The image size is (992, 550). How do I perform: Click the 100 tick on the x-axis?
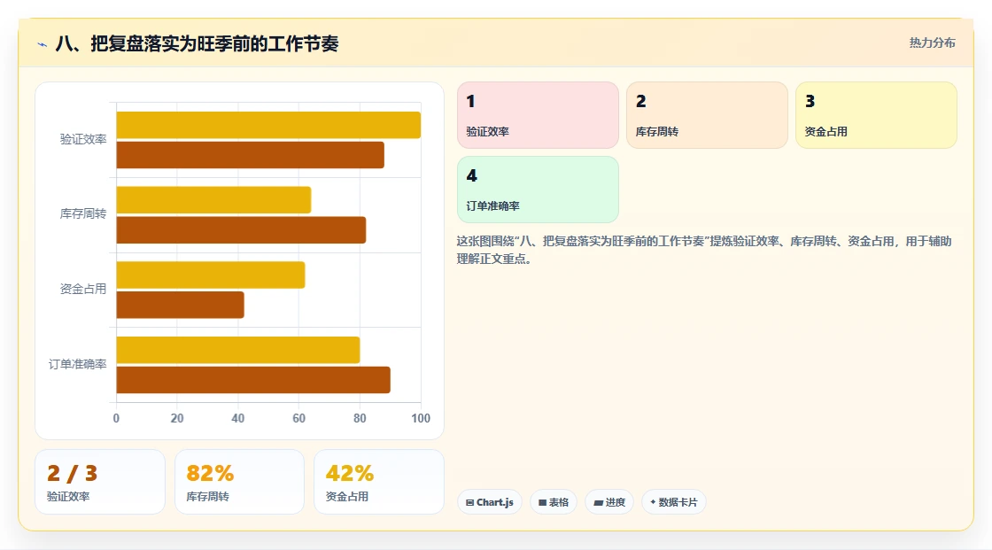coord(421,418)
